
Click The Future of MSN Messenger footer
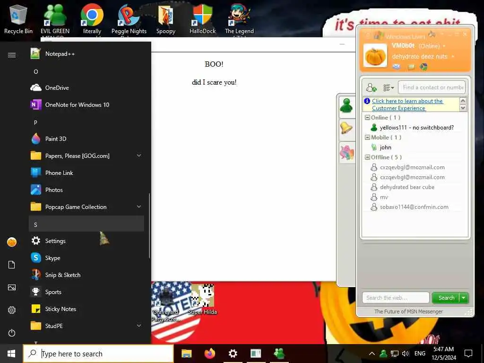pos(408,311)
